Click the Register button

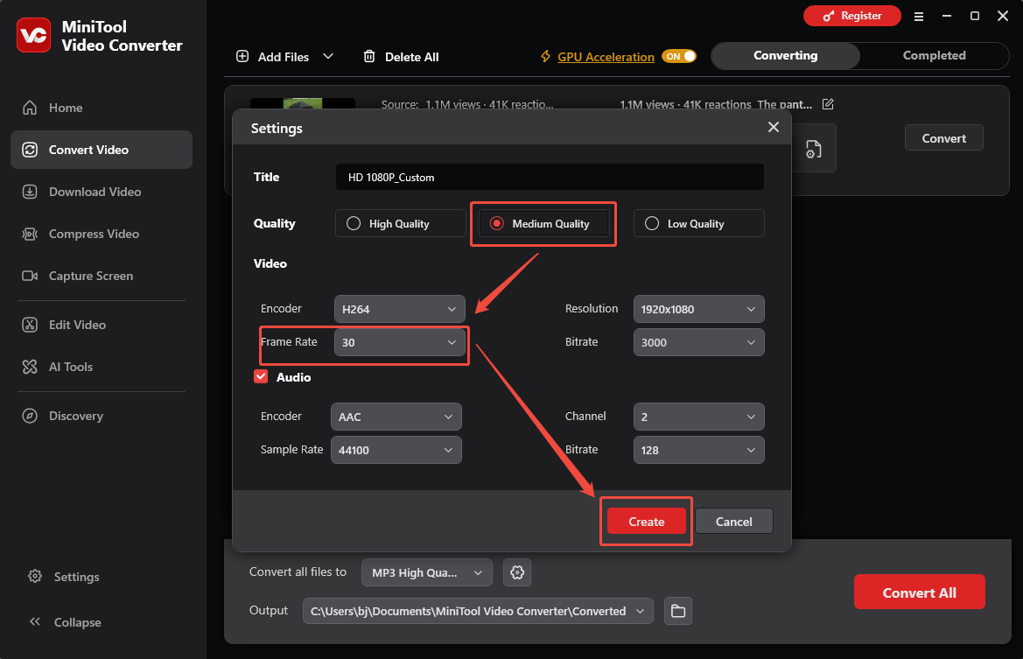pyautogui.click(x=852, y=16)
